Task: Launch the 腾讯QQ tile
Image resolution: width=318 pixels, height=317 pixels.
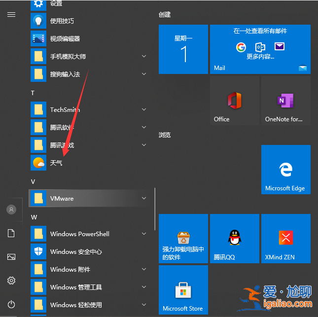Action: pyautogui.click(x=235, y=239)
